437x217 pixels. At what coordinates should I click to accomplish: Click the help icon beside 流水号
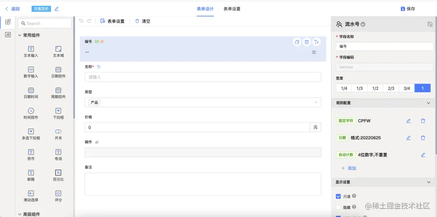click(363, 24)
